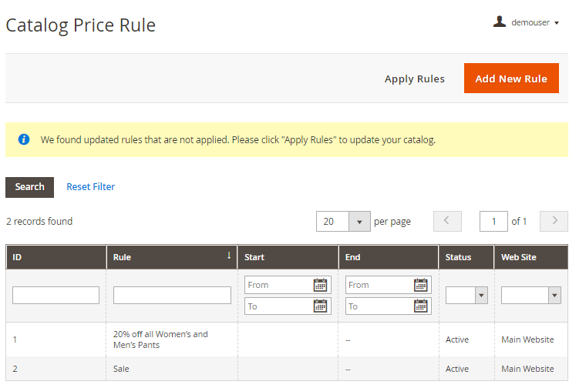Open calendar for Start To date
This screenshot has height=388, width=569.
(321, 306)
